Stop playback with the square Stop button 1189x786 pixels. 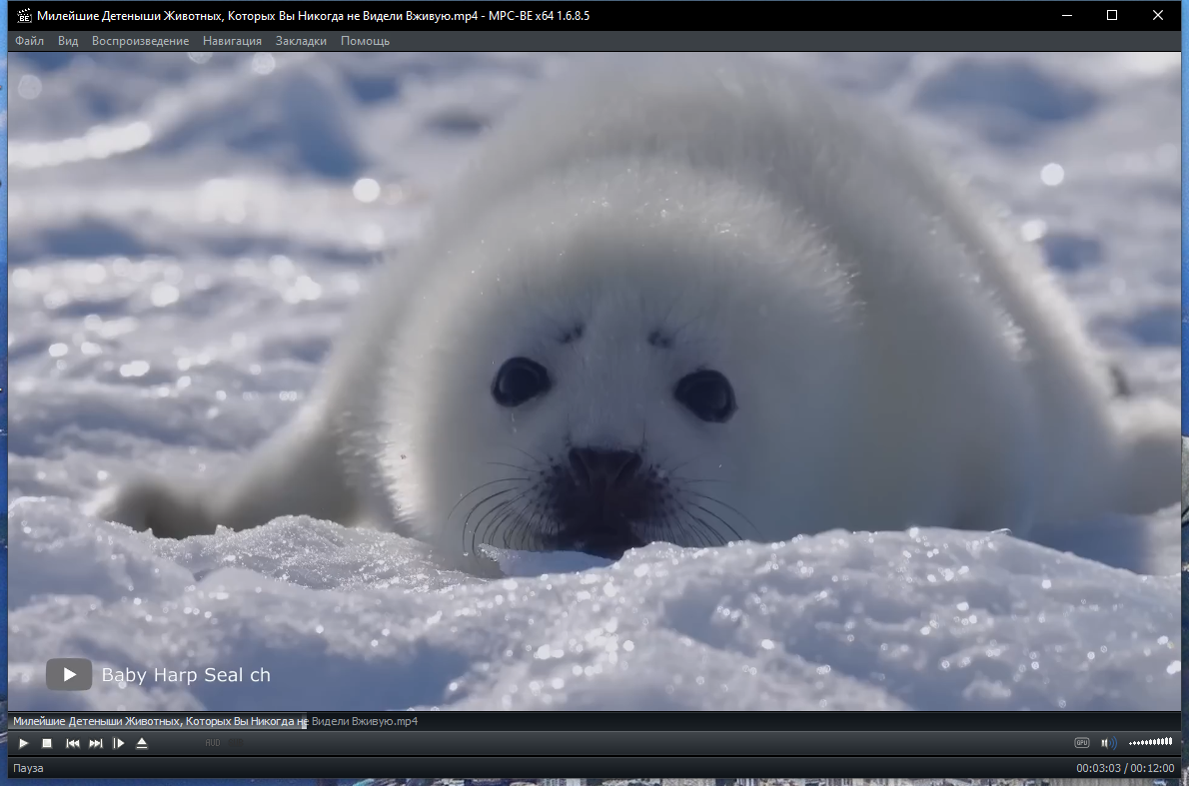point(47,743)
